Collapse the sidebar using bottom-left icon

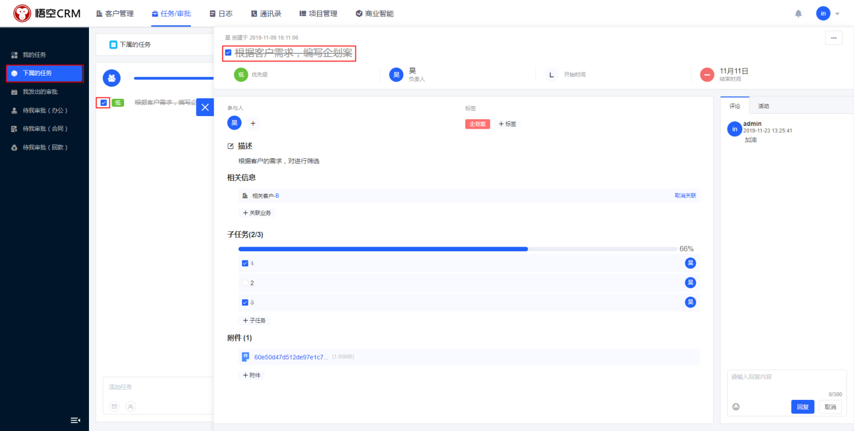pos(75,420)
